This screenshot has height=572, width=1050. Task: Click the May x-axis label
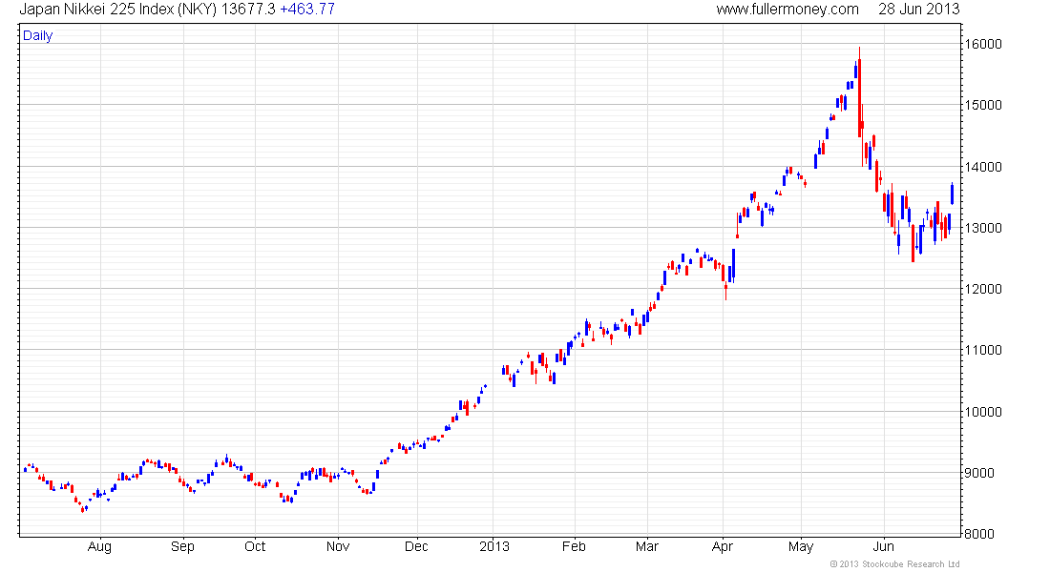point(800,546)
